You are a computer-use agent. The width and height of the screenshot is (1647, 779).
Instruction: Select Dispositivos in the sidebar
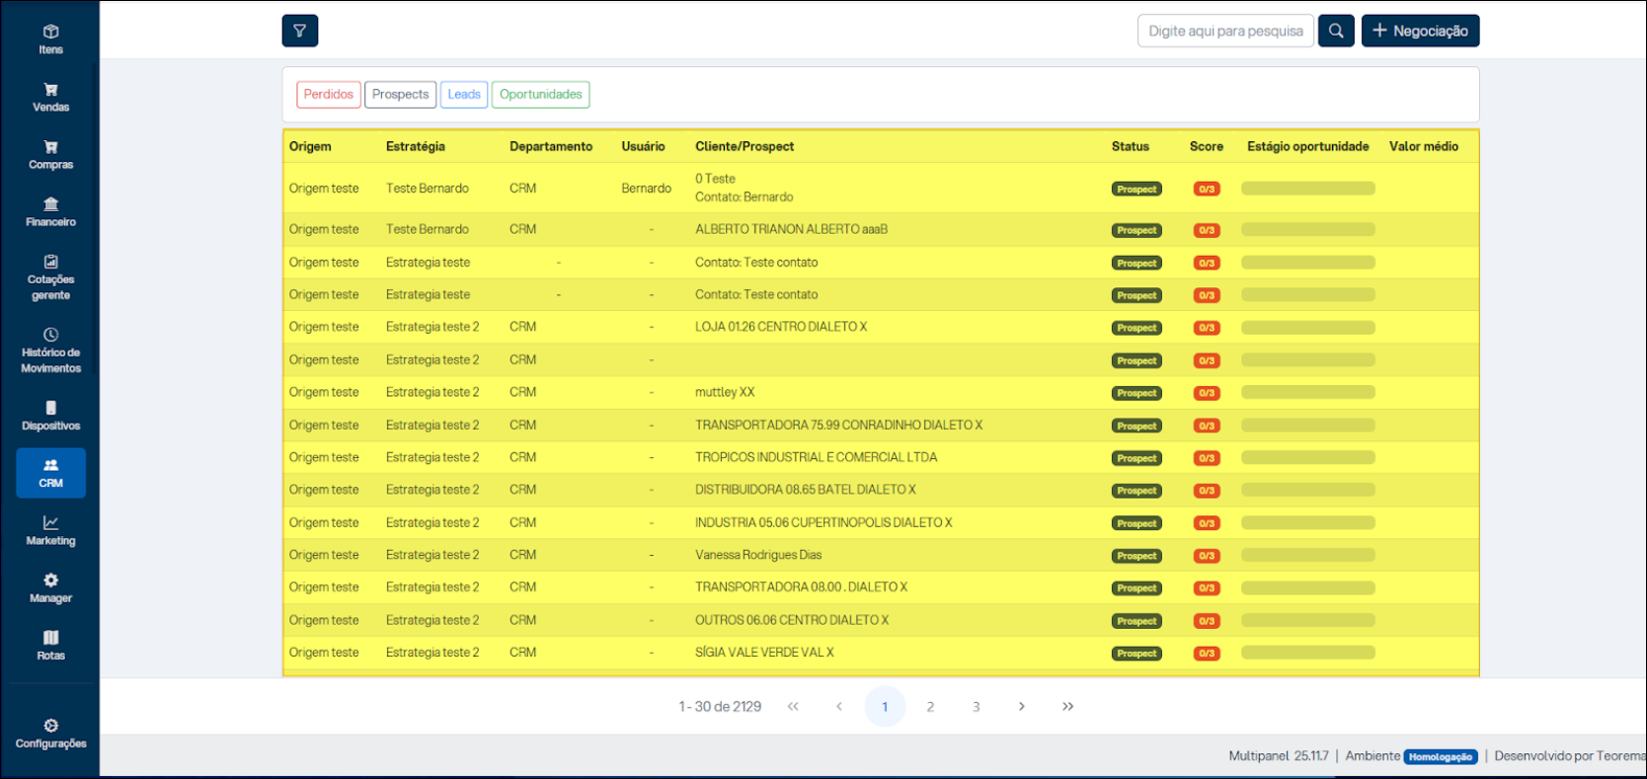coord(50,416)
